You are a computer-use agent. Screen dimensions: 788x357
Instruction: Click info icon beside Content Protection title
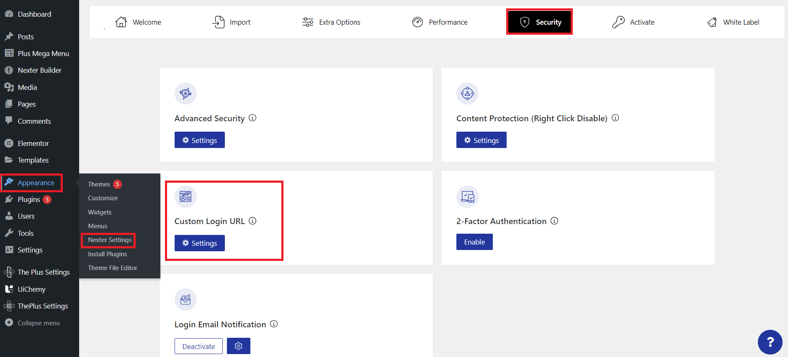615,118
